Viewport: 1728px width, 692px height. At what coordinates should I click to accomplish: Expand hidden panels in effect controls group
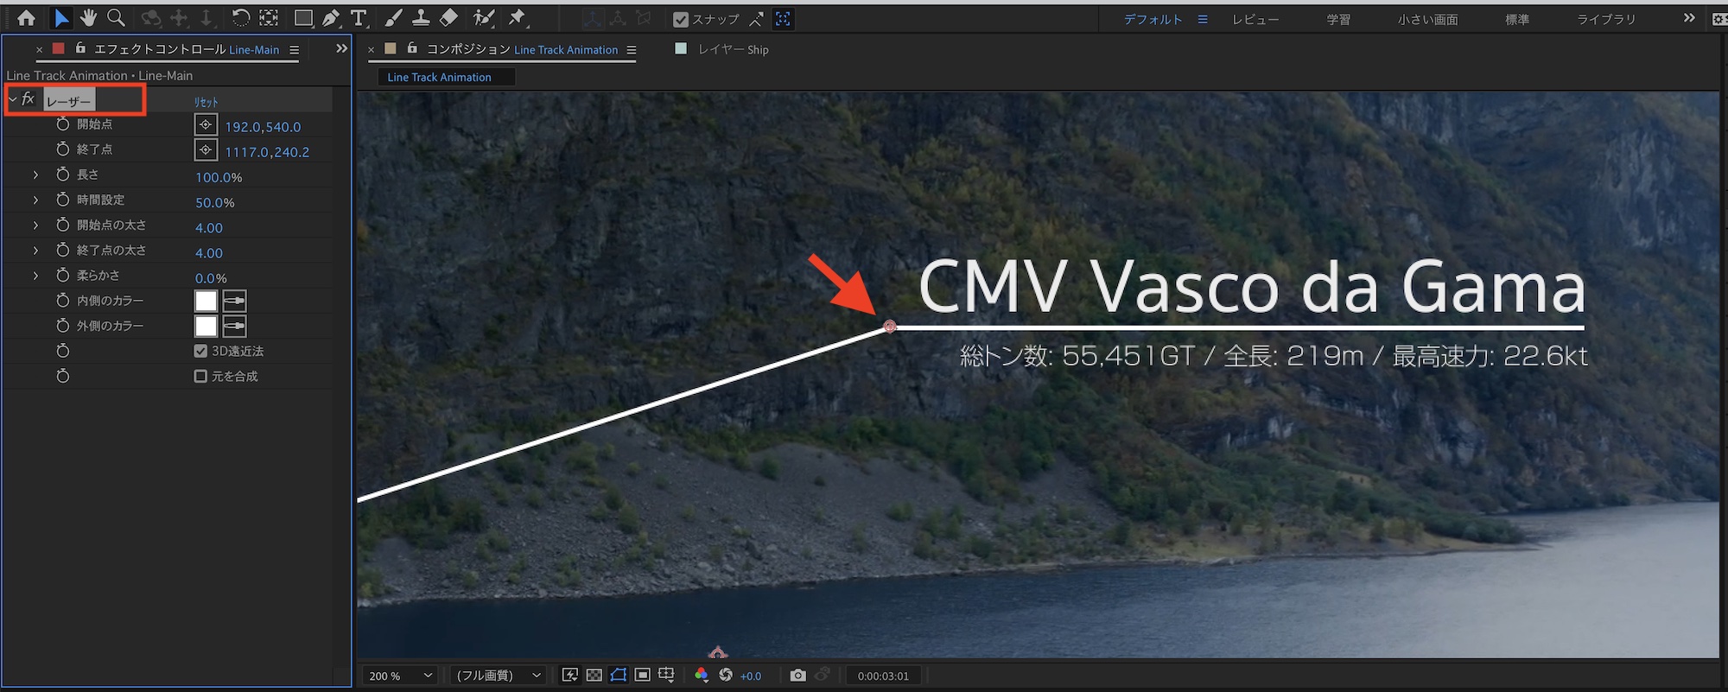pyautogui.click(x=341, y=49)
